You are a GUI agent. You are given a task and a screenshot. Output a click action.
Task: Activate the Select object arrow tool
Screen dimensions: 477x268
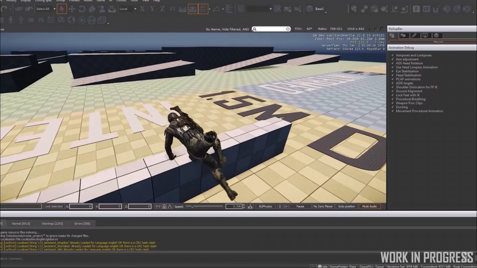tap(62, 9)
